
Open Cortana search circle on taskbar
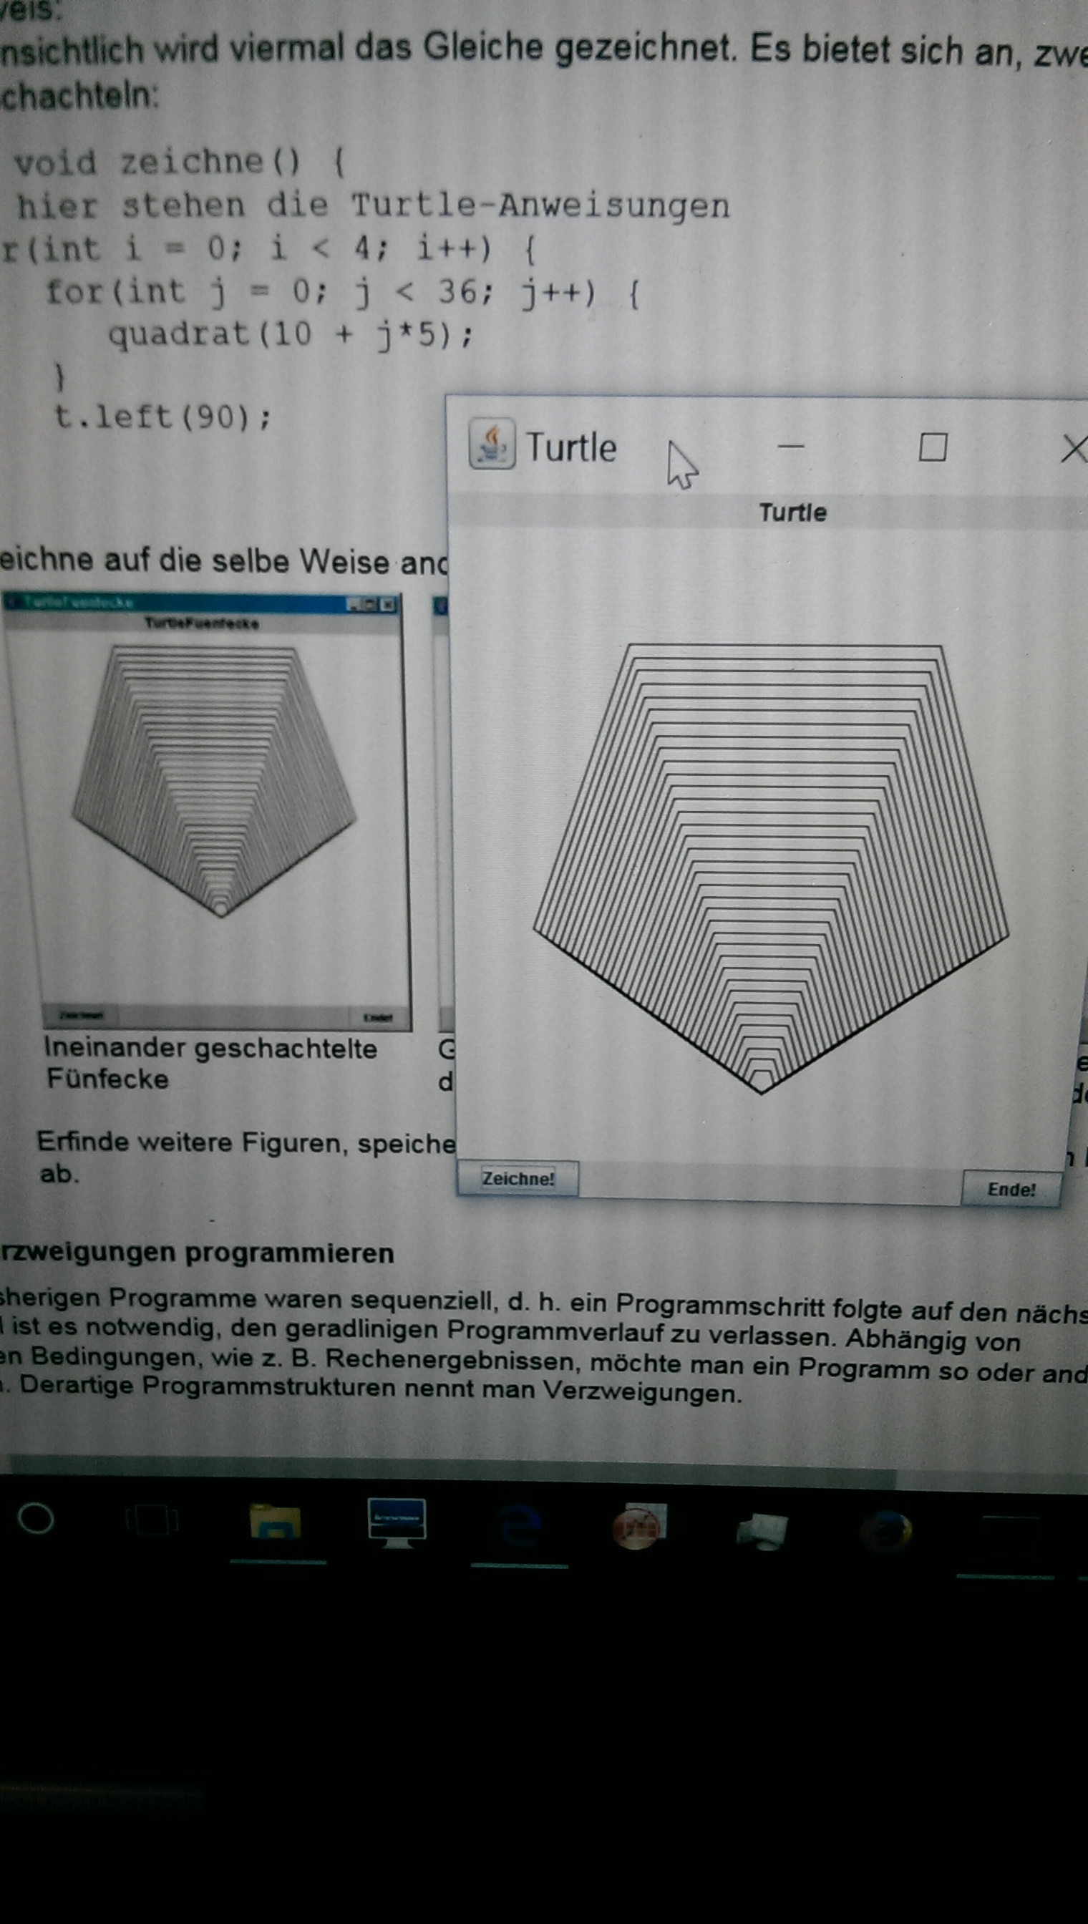[35, 1519]
